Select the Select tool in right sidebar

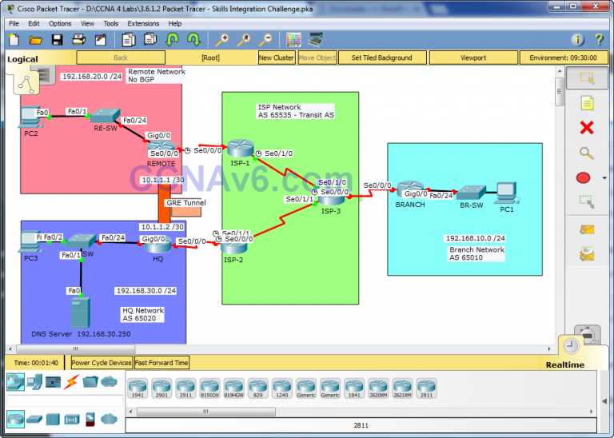coord(587,78)
